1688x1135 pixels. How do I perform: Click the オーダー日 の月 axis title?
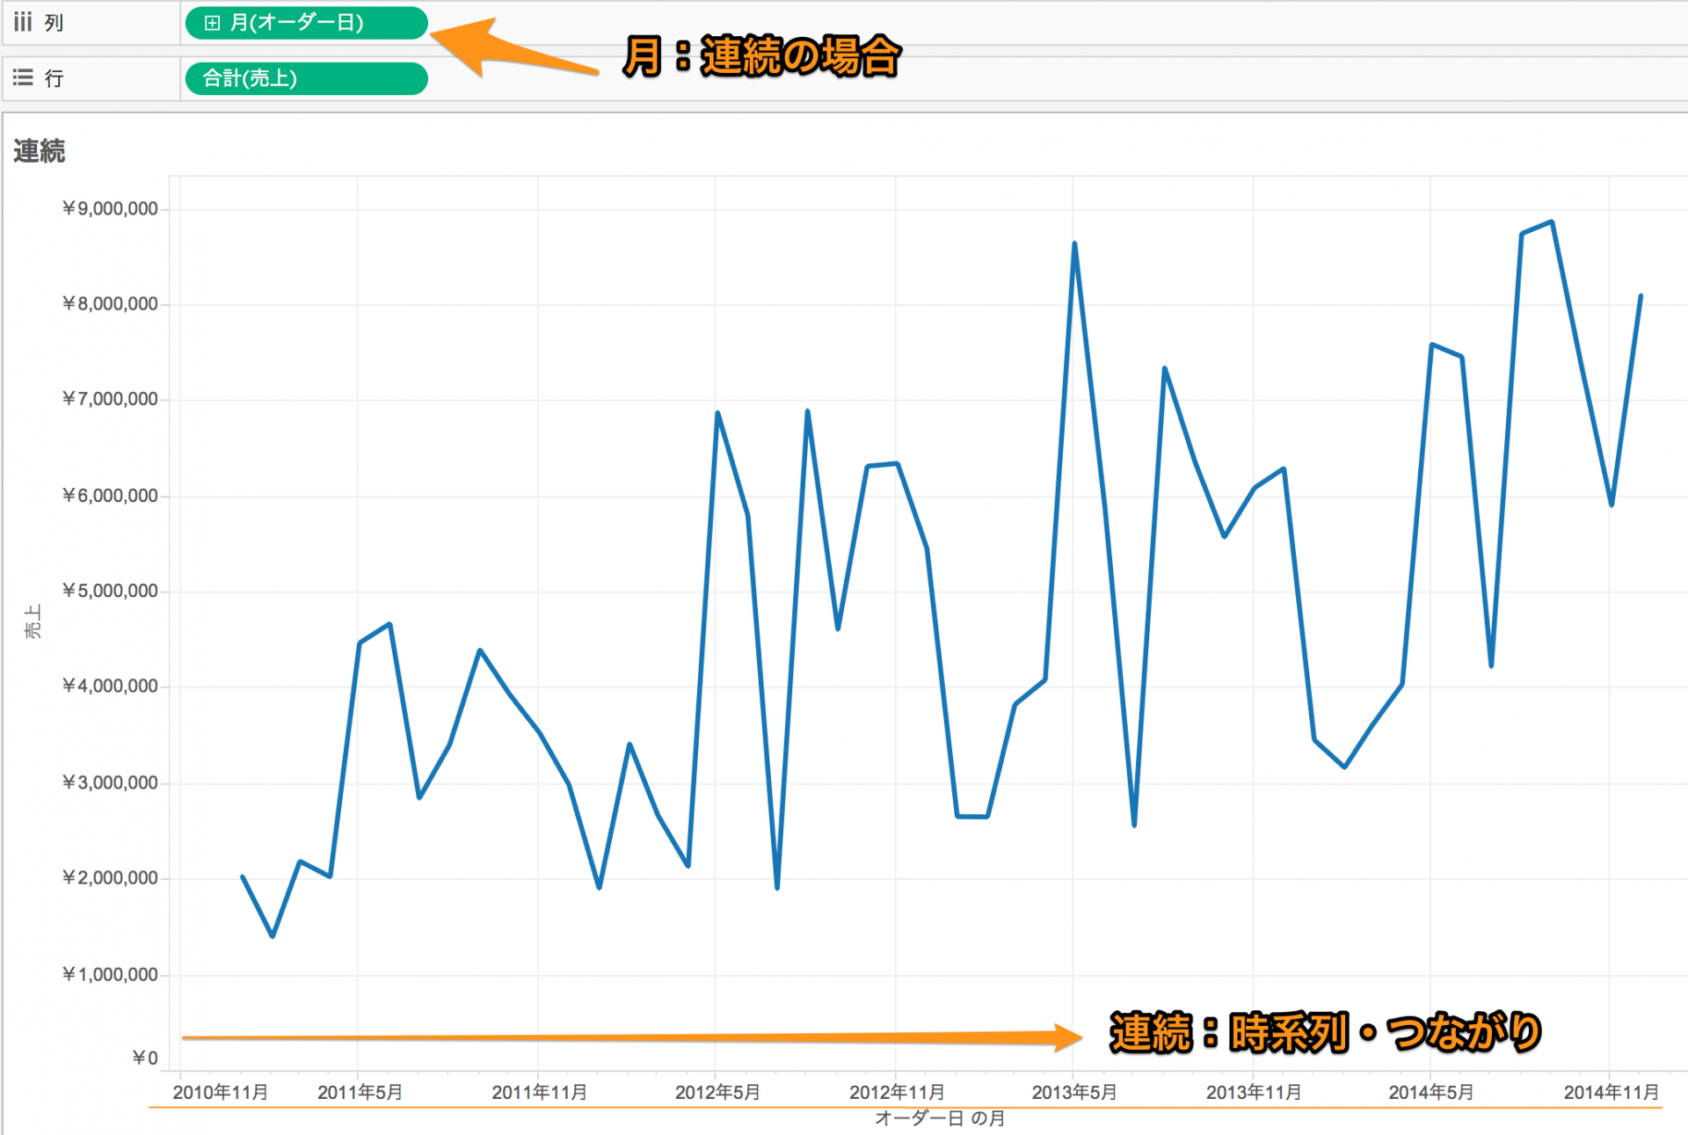[940, 1118]
